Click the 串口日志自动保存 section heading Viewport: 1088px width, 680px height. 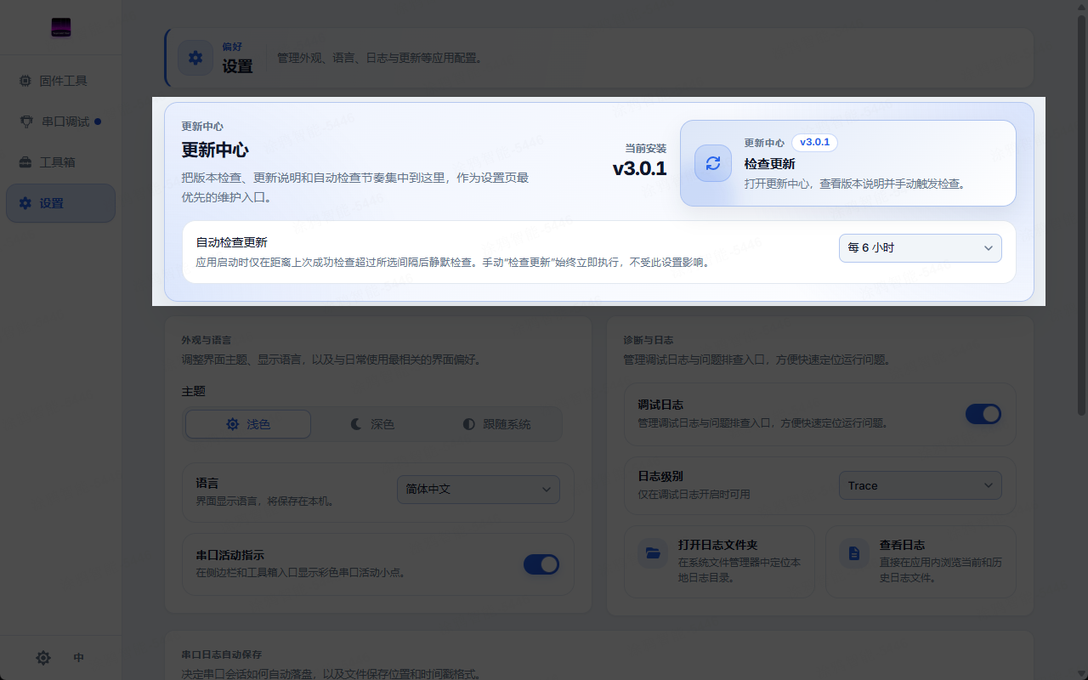tap(221, 655)
